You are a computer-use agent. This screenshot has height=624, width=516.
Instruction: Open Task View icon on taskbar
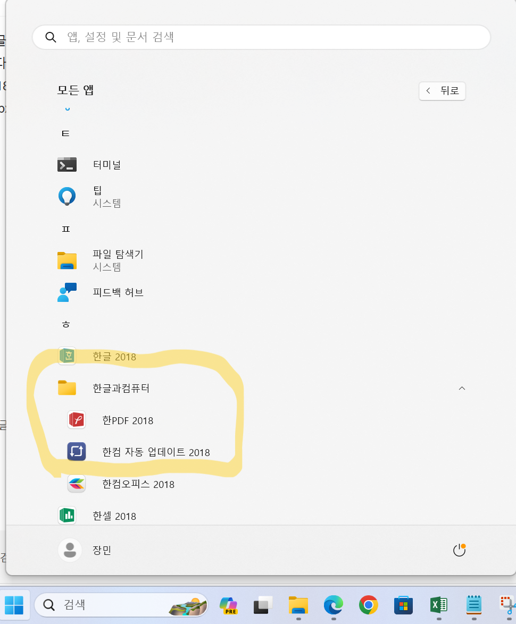pyautogui.click(x=263, y=605)
